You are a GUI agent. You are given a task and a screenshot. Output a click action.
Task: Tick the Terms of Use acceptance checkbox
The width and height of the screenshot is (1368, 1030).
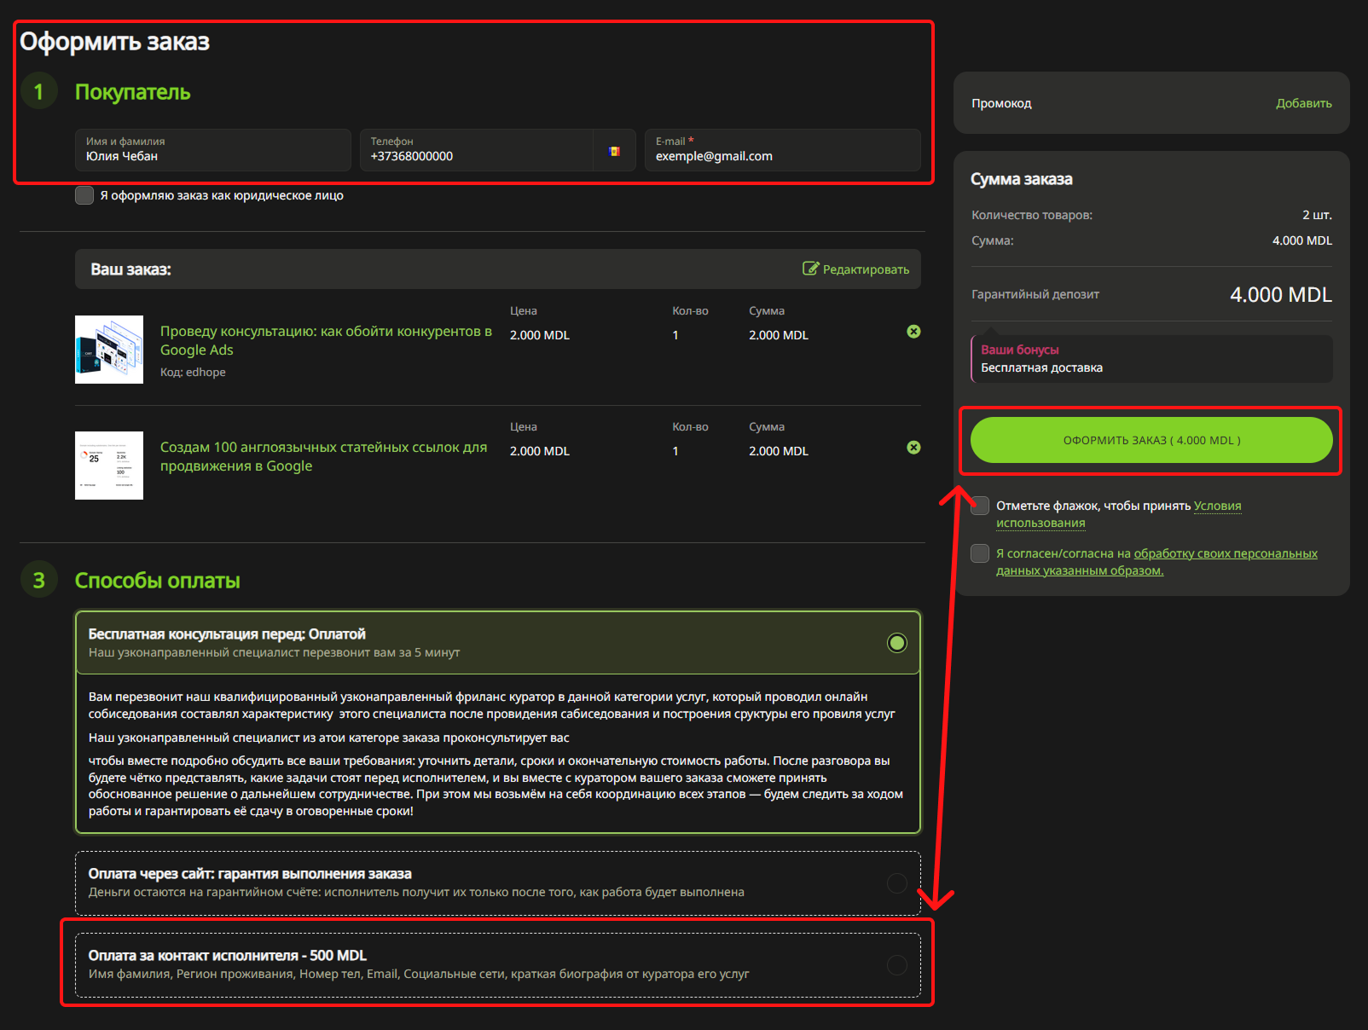click(x=980, y=506)
